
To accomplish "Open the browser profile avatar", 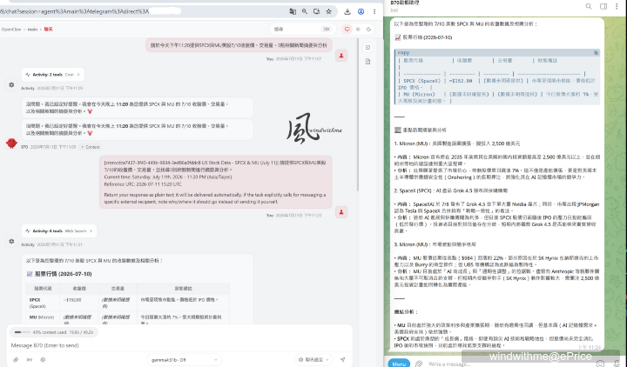I will point(361,11).
